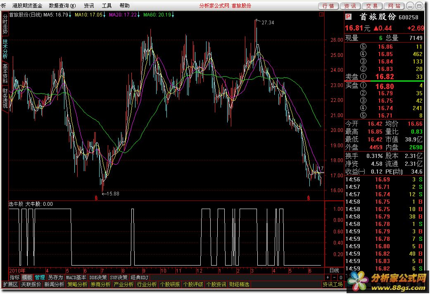Image resolution: width=430 pixels, height=294 pixels.
Task: Click the PE(动) 34.6 value
Action: (x=416, y=172)
